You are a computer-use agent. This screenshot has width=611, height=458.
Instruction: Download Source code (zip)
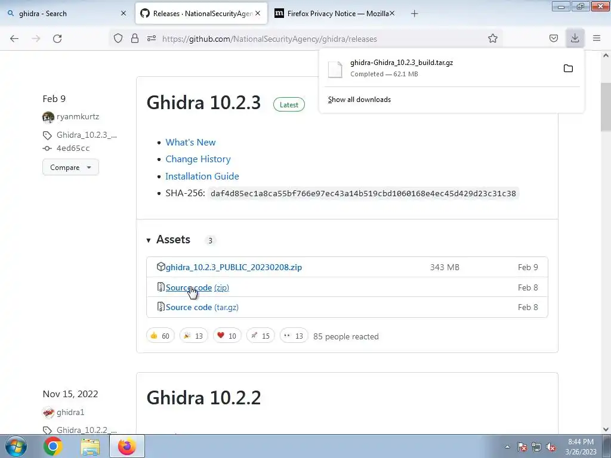tap(197, 287)
